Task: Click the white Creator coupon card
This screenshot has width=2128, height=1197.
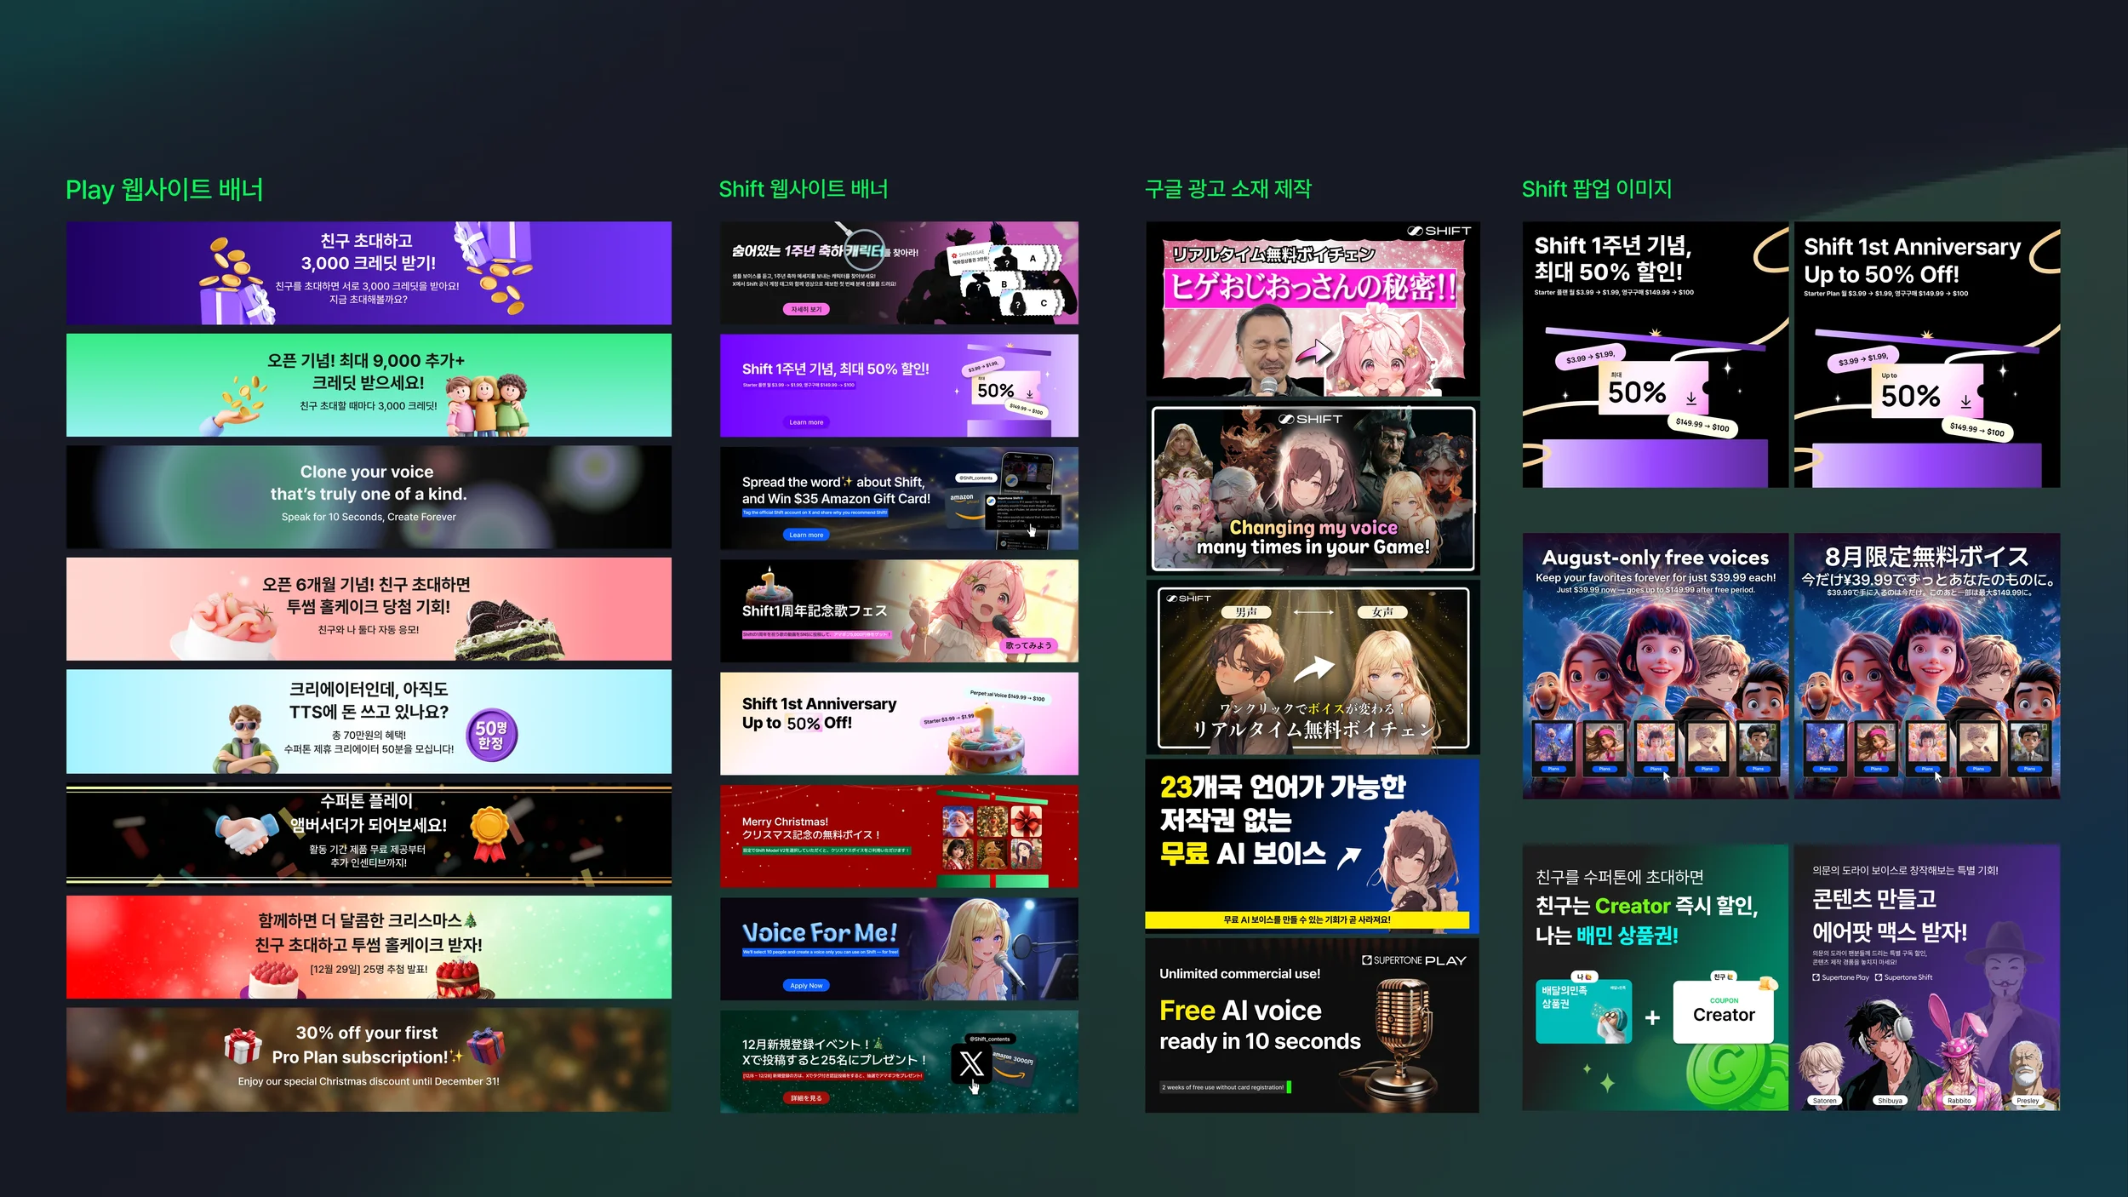Action: point(1723,1011)
